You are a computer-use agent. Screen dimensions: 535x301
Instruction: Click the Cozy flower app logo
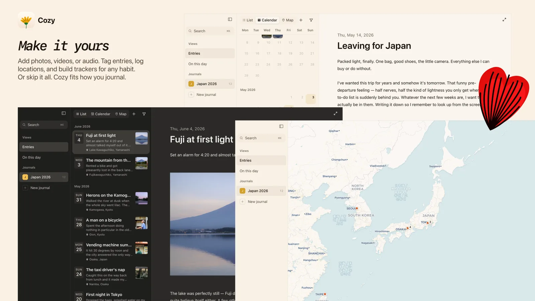(26, 20)
